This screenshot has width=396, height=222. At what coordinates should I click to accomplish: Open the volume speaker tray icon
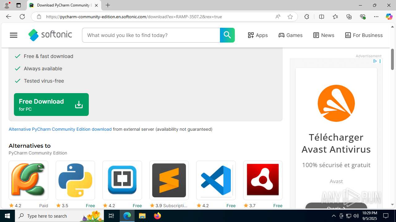(x=356, y=216)
